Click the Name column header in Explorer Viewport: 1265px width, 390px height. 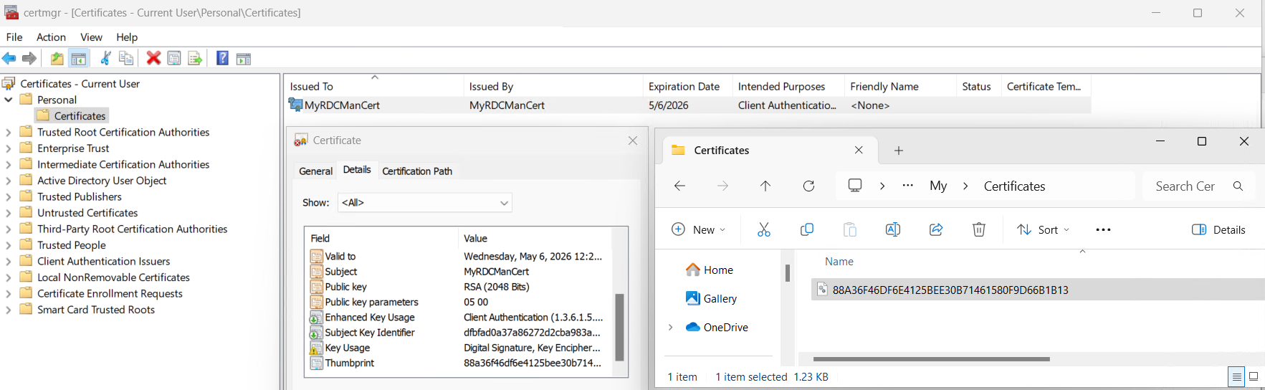tap(839, 262)
